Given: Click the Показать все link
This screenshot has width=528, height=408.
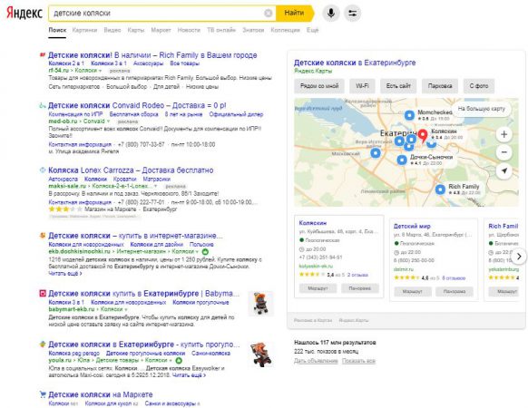Looking at the screenshot, I should pyautogui.click(x=358, y=361).
